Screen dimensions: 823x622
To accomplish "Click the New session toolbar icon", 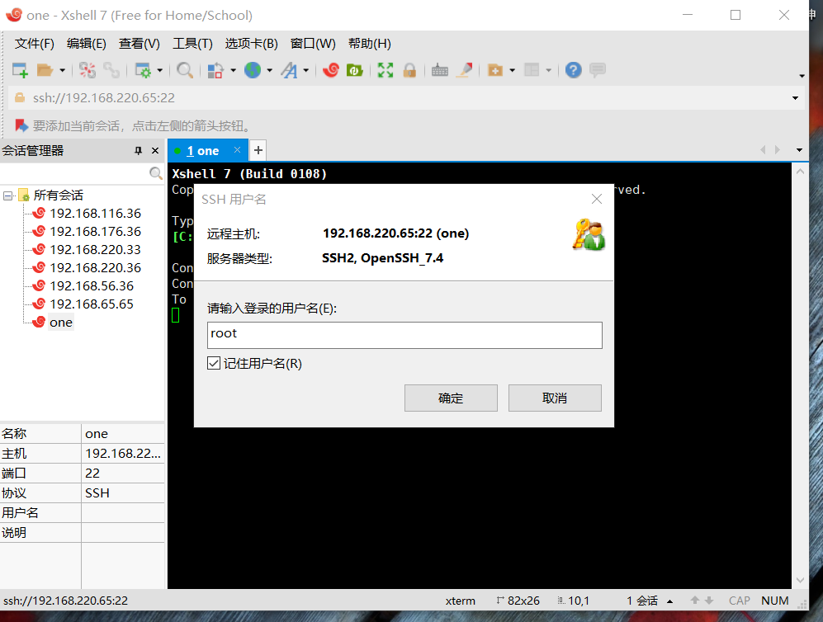I will 20,70.
